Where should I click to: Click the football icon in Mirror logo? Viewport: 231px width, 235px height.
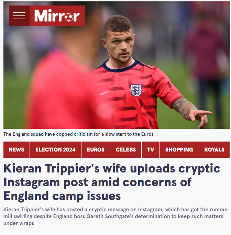pyautogui.click(x=69, y=17)
